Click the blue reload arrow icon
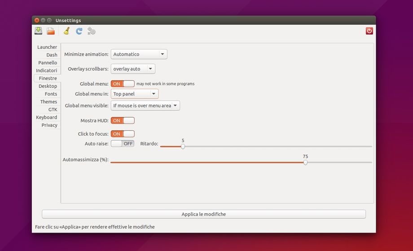The height and width of the screenshot is (251, 413). click(x=79, y=31)
